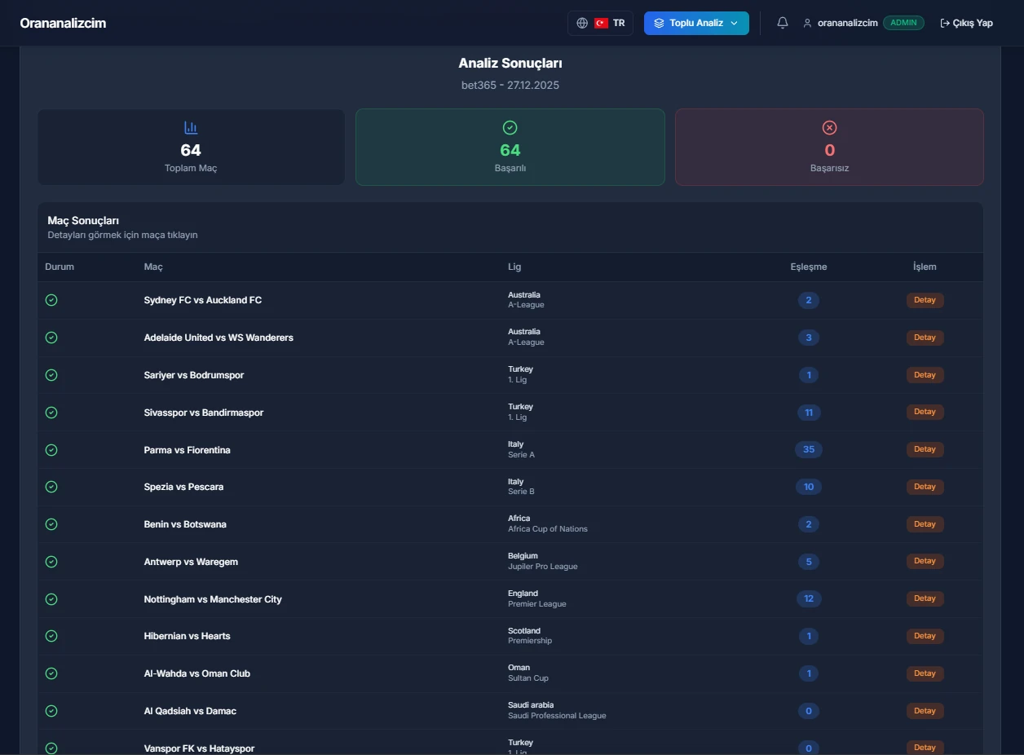Click the globe language icon
Viewport: 1024px width, 755px height.
pyautogui.click(x=582, y=23)
